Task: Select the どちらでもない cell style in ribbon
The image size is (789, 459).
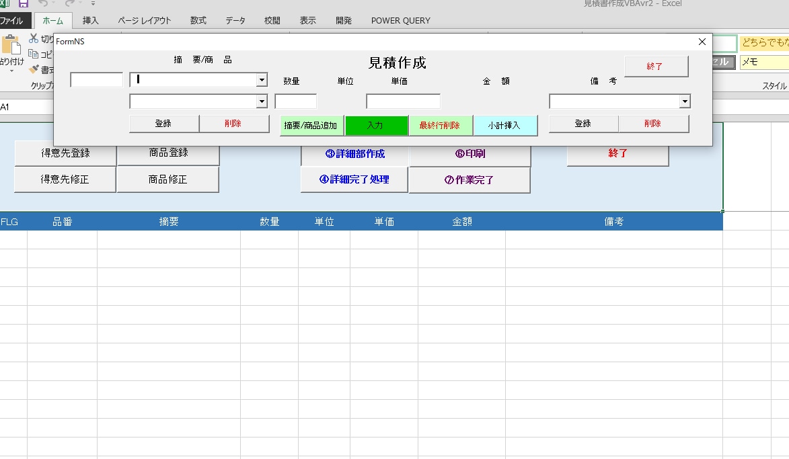Action: point(764,43)
